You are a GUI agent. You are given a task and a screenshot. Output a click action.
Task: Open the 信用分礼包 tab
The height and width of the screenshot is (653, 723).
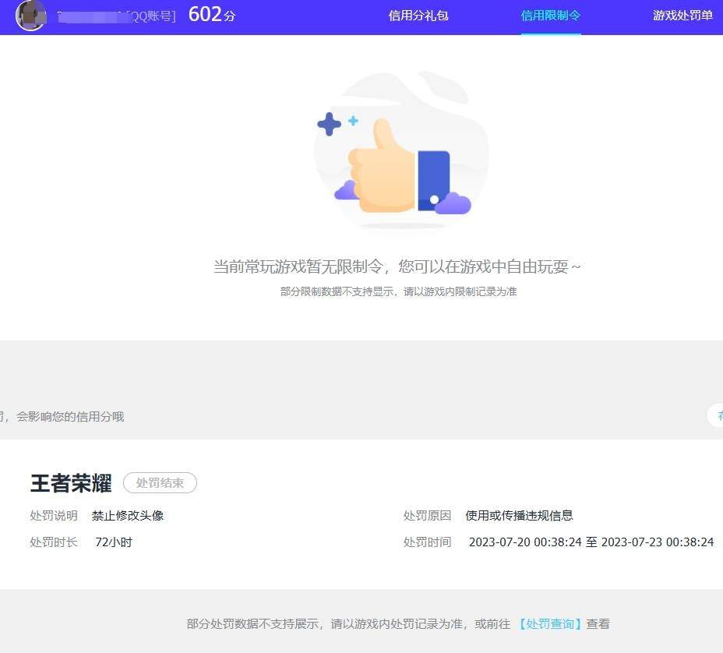(418, 16)
